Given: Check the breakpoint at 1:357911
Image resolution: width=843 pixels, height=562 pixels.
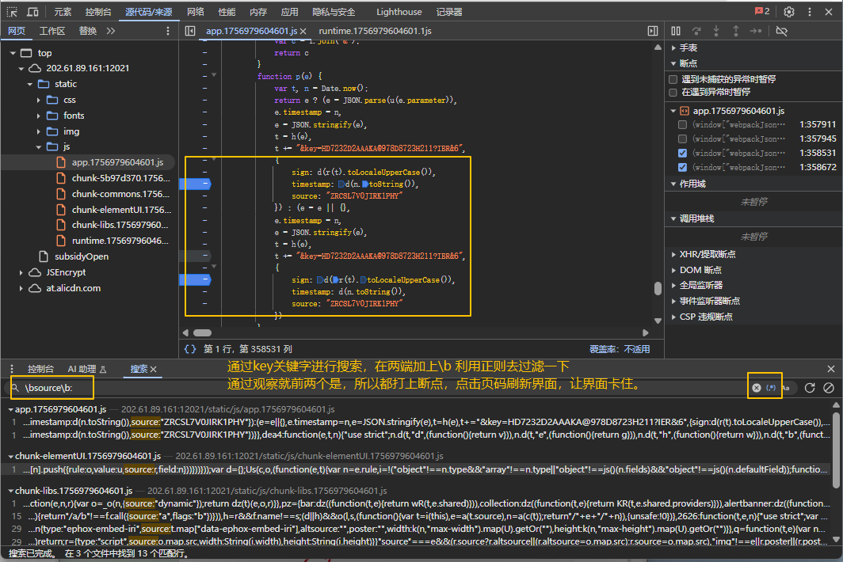Looking at the screenshot, I should (682, 124).
